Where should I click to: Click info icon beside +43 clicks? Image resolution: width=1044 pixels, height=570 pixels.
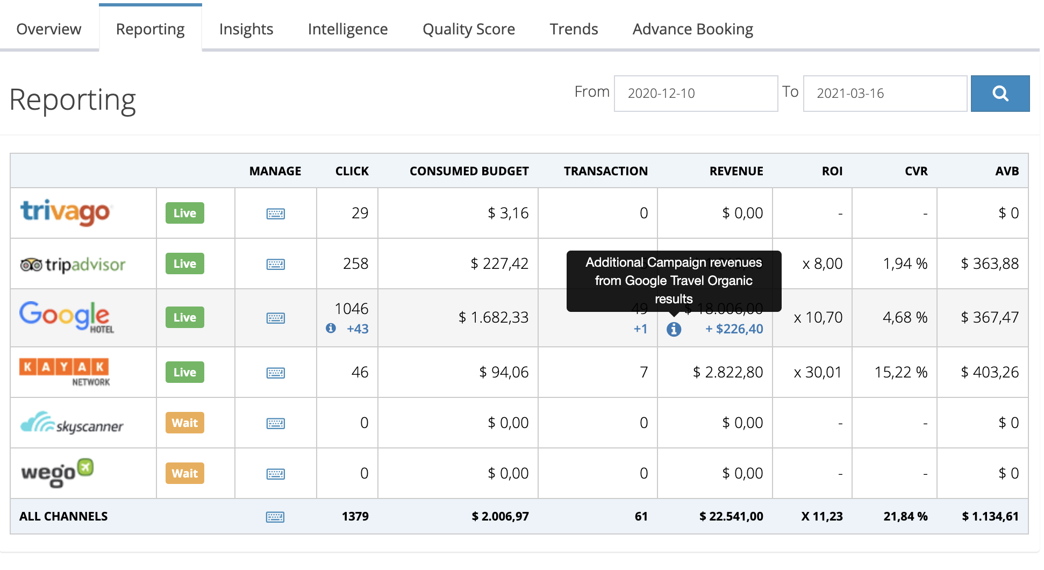point(331,328)
